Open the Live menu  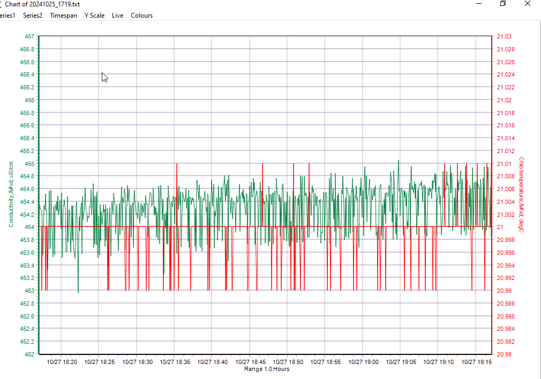118,16
